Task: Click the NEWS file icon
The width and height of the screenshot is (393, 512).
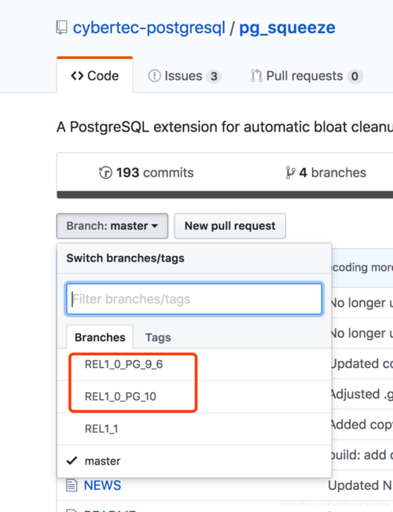Action: click(x=72, y=485)
